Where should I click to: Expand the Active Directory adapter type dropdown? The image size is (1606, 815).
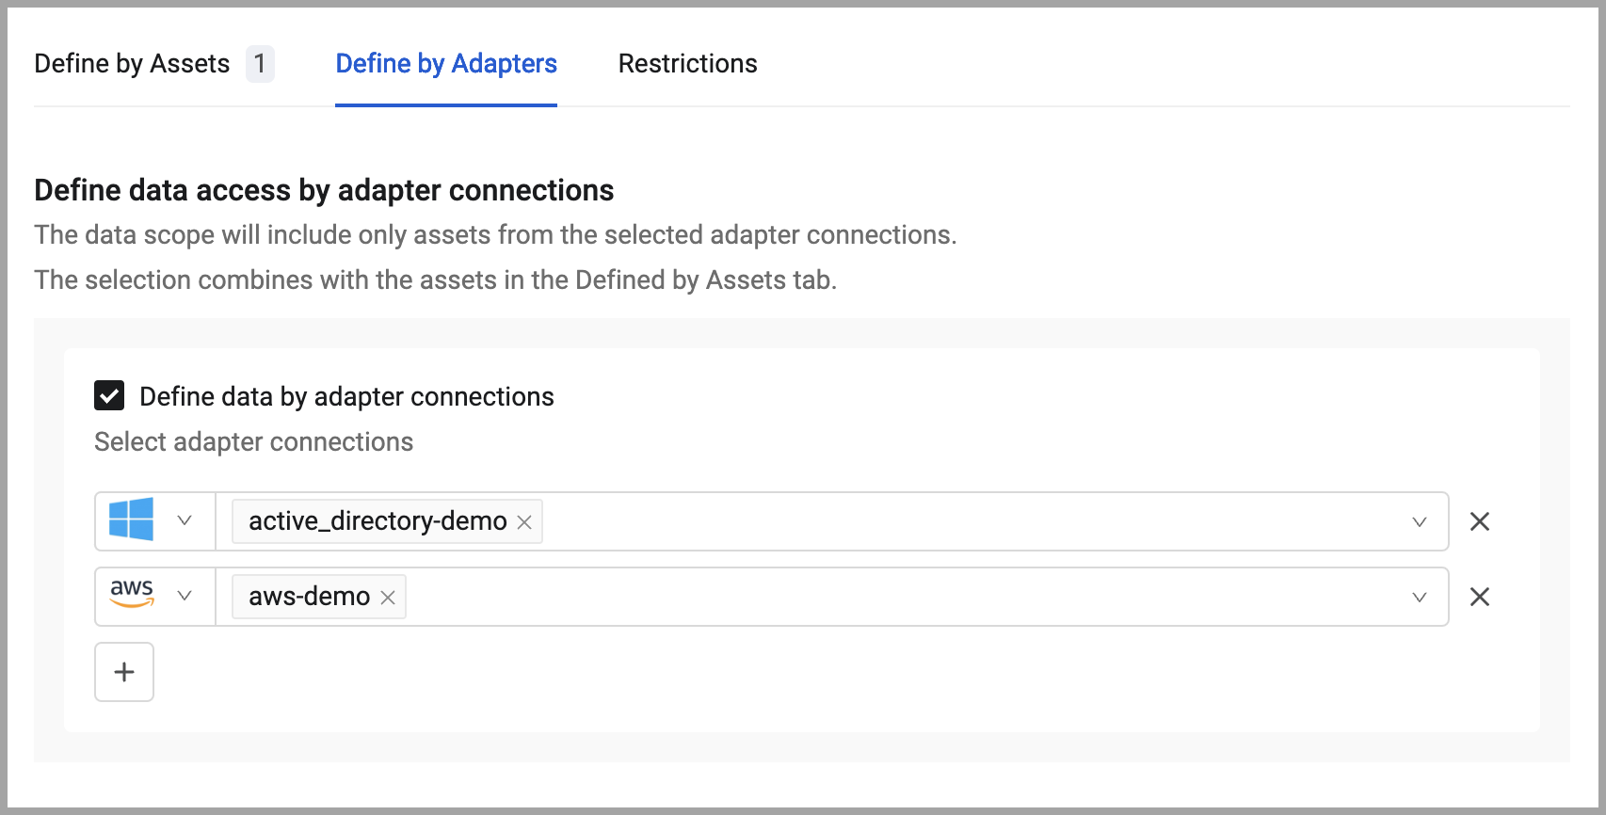pos(185,520)
